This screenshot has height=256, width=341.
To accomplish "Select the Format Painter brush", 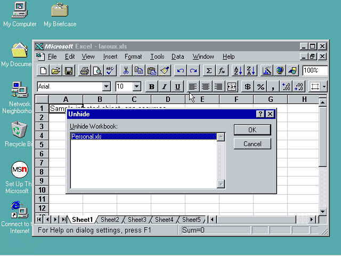I will point(165,70).
